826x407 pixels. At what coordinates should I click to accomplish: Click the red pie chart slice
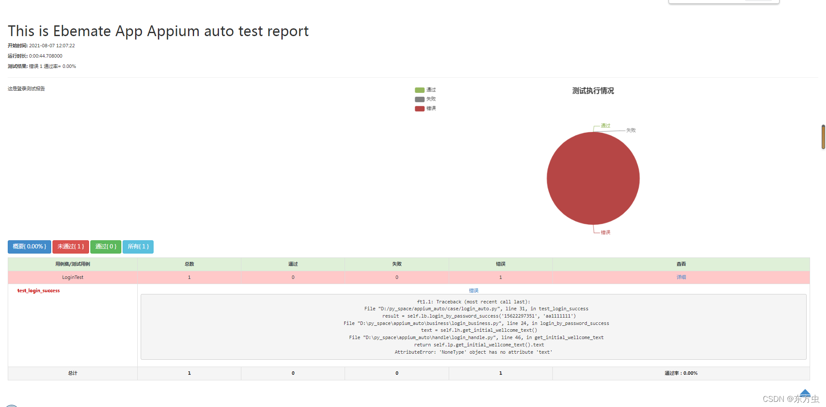coord(593,178)
